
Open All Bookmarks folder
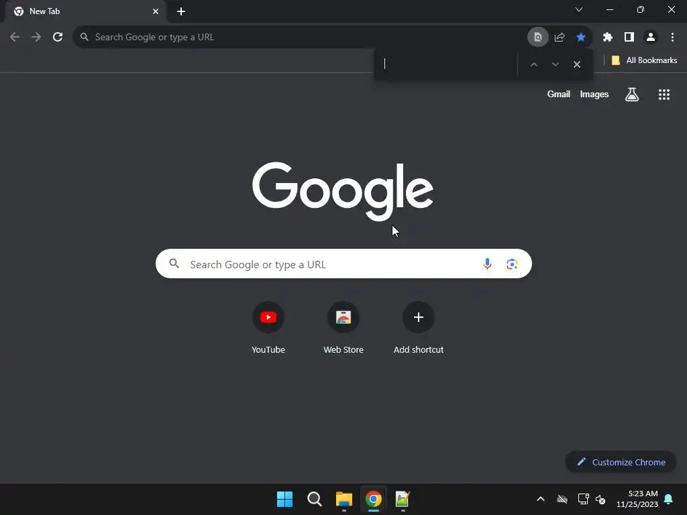(x=644, y=60)
